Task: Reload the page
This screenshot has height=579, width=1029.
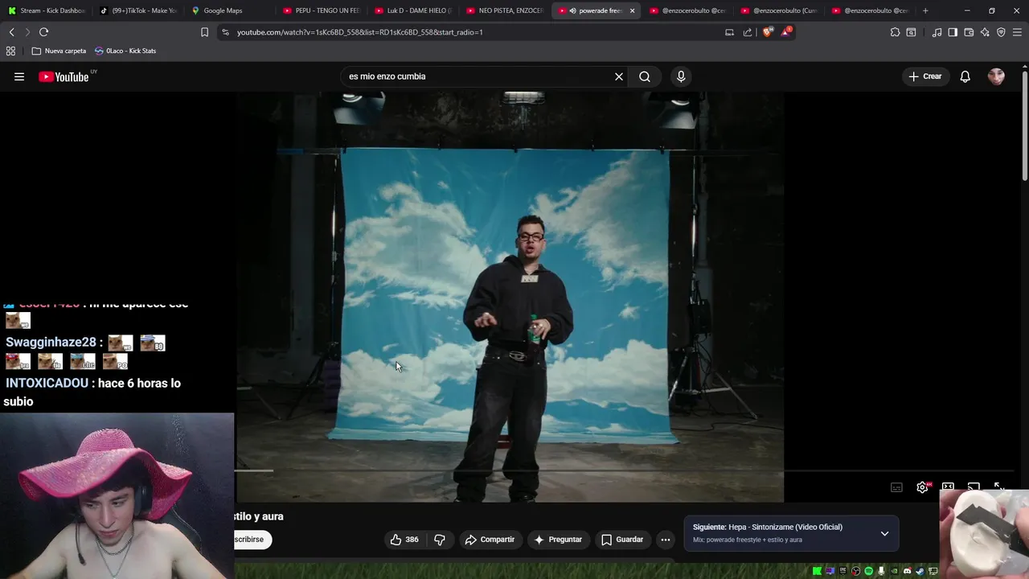Action: [43, 32]
